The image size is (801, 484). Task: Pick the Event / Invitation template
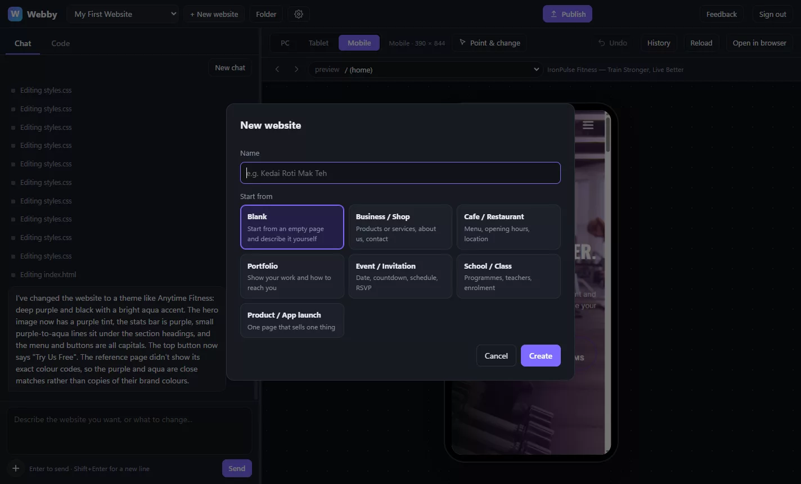[400, 276]
